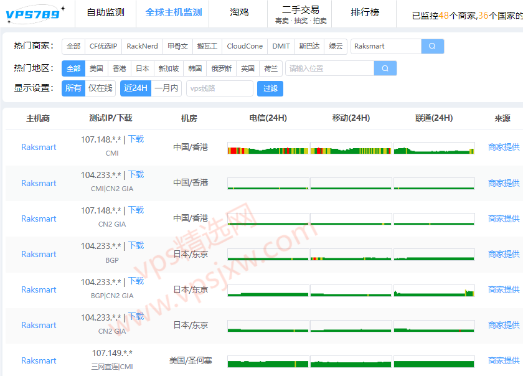Screen dimensions: 523x376
Task: Click 下载 in the BGP|CN2 GIA row
Action: [136, 281]
